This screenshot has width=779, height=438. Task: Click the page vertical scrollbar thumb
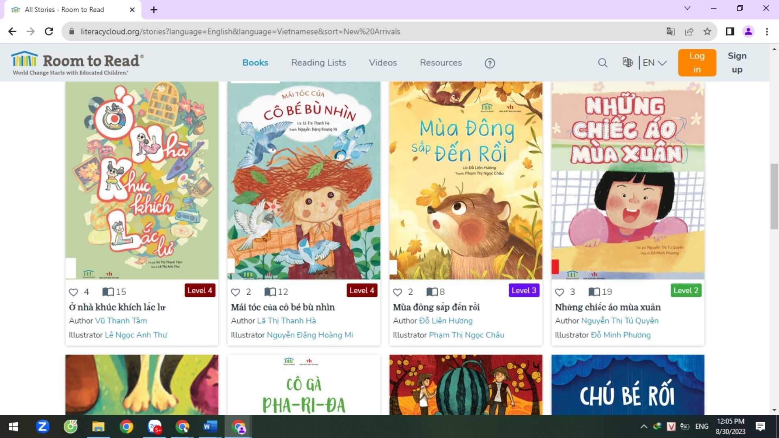point(774,196)
